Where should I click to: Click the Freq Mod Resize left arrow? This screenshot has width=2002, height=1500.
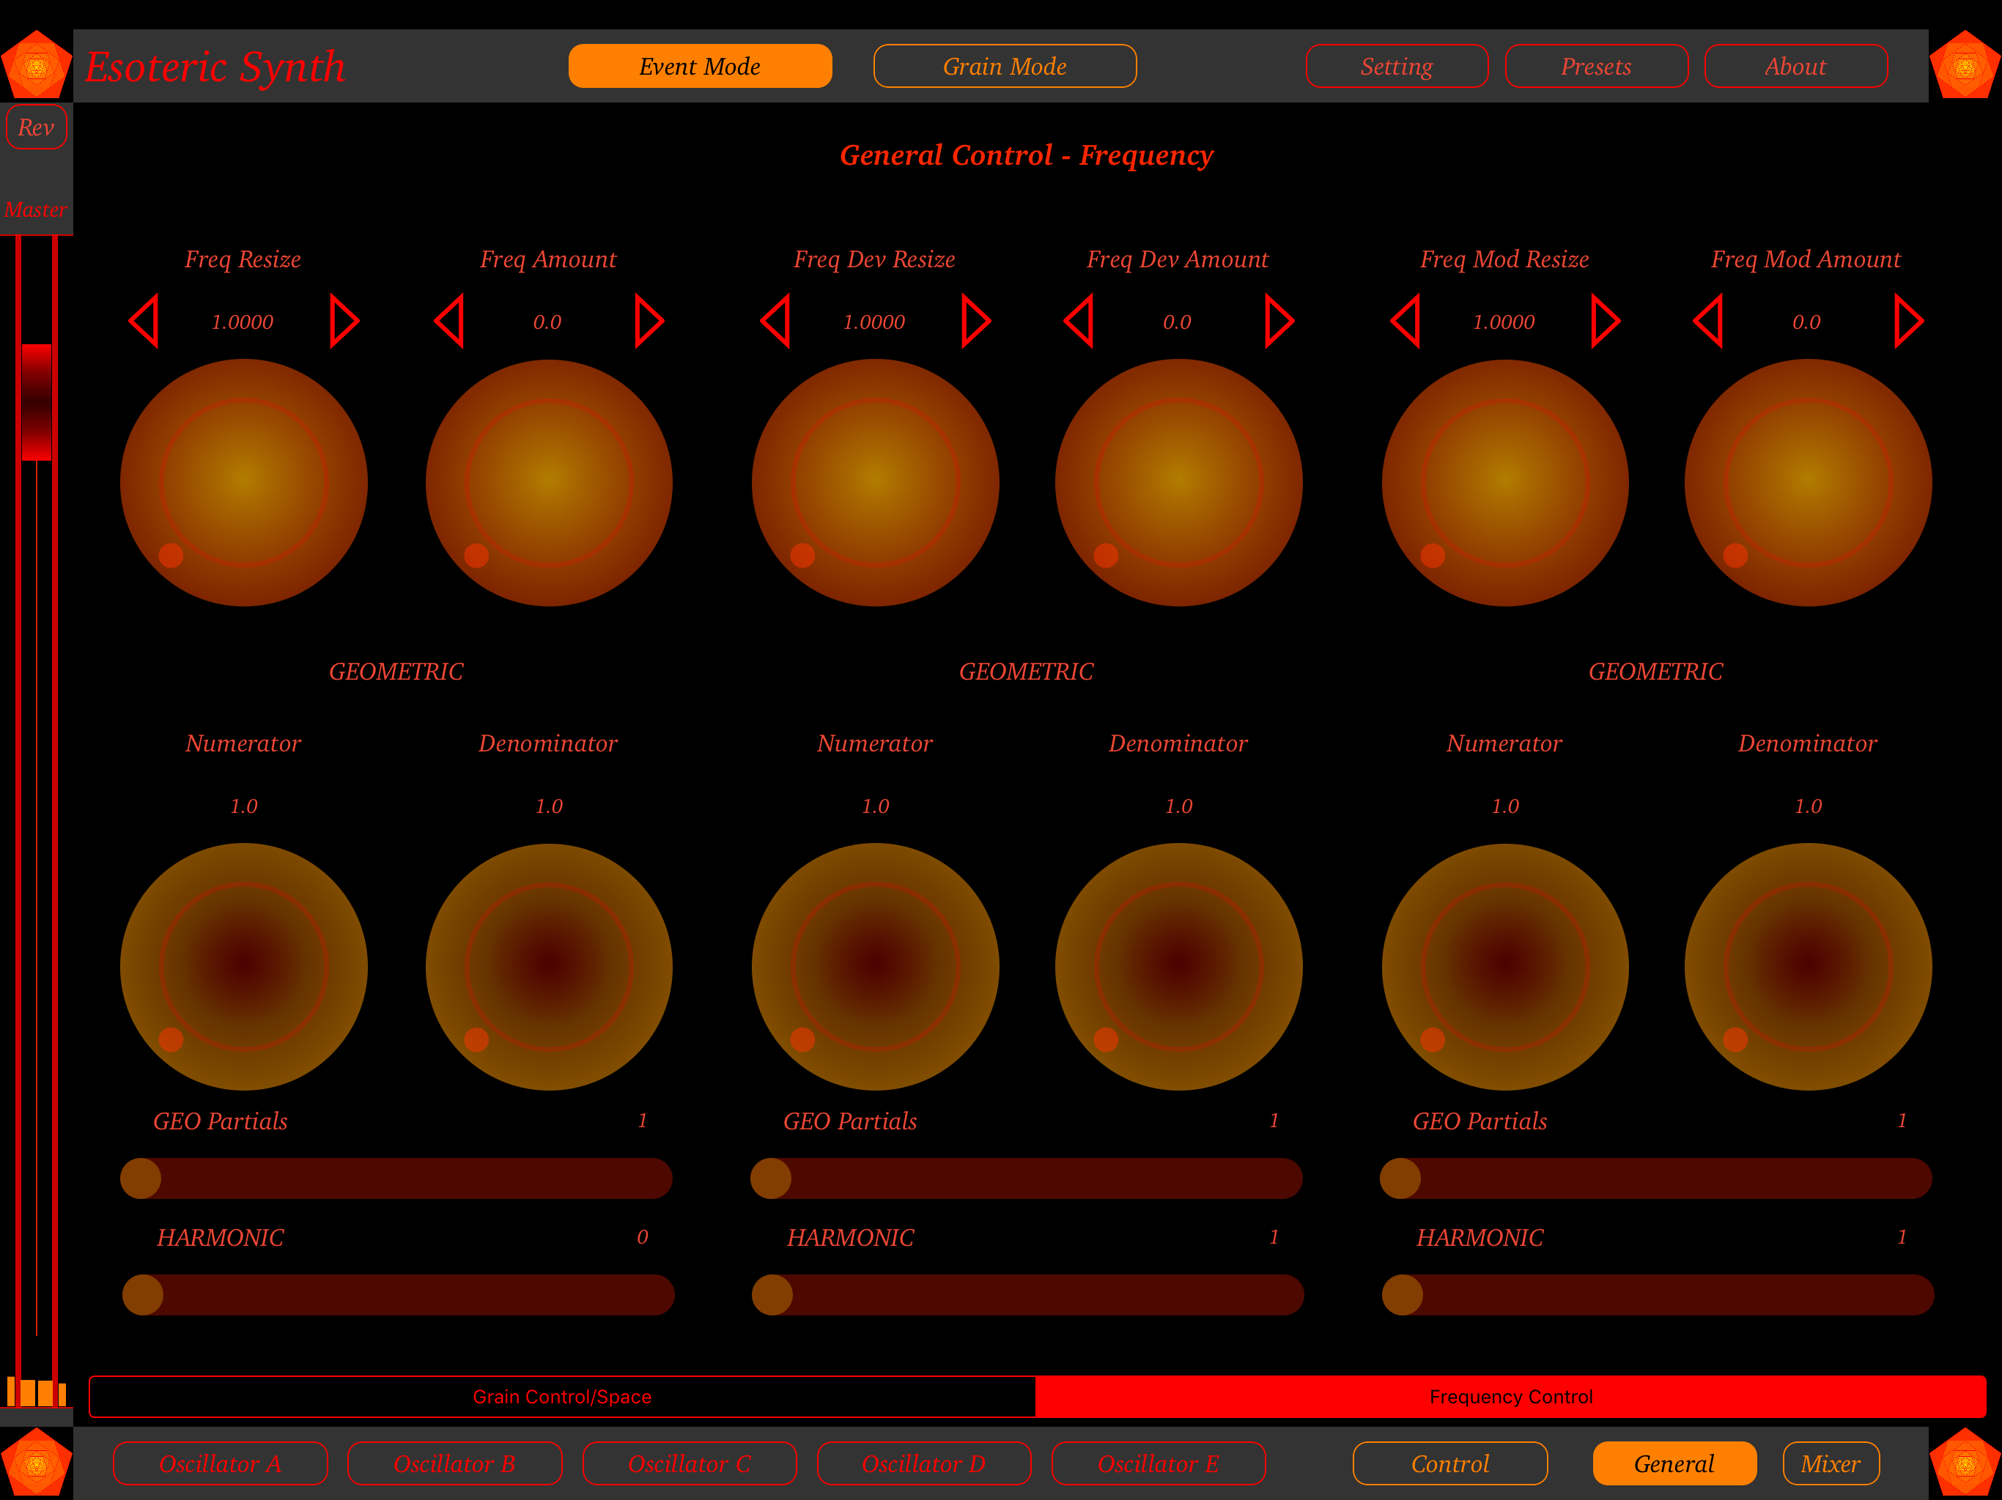click(1406, 322)
